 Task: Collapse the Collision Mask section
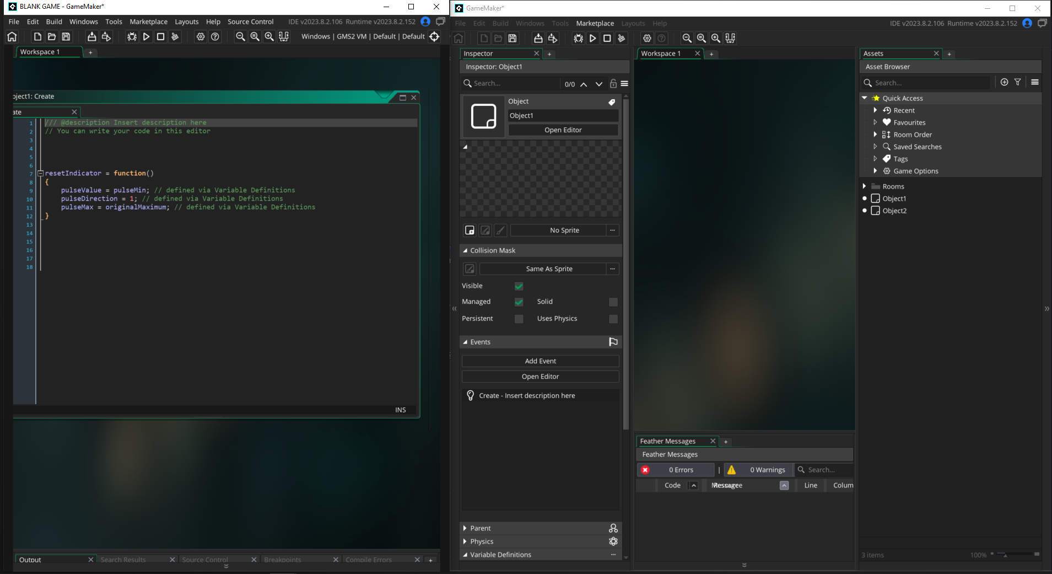pos(466,250)
